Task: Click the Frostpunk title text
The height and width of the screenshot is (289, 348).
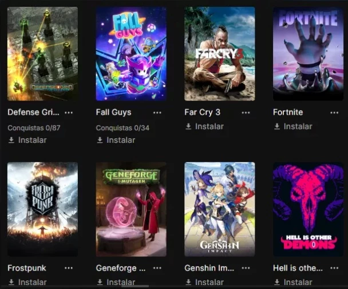Action: point(27,268)
